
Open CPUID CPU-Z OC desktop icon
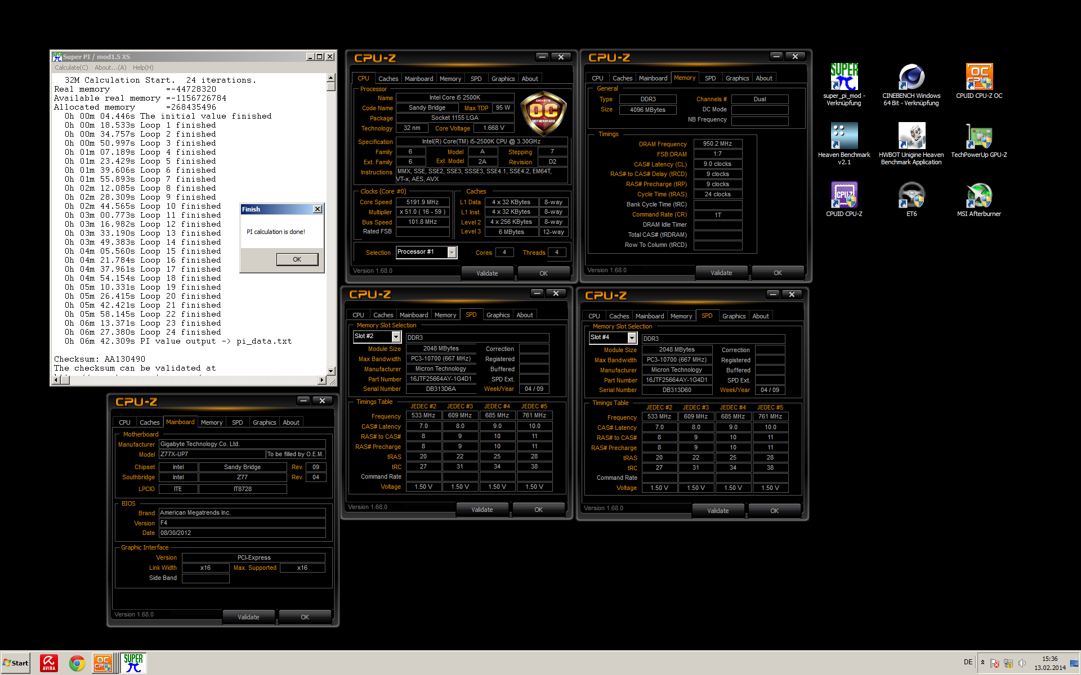pyautogui.click(x=979, y=82)
